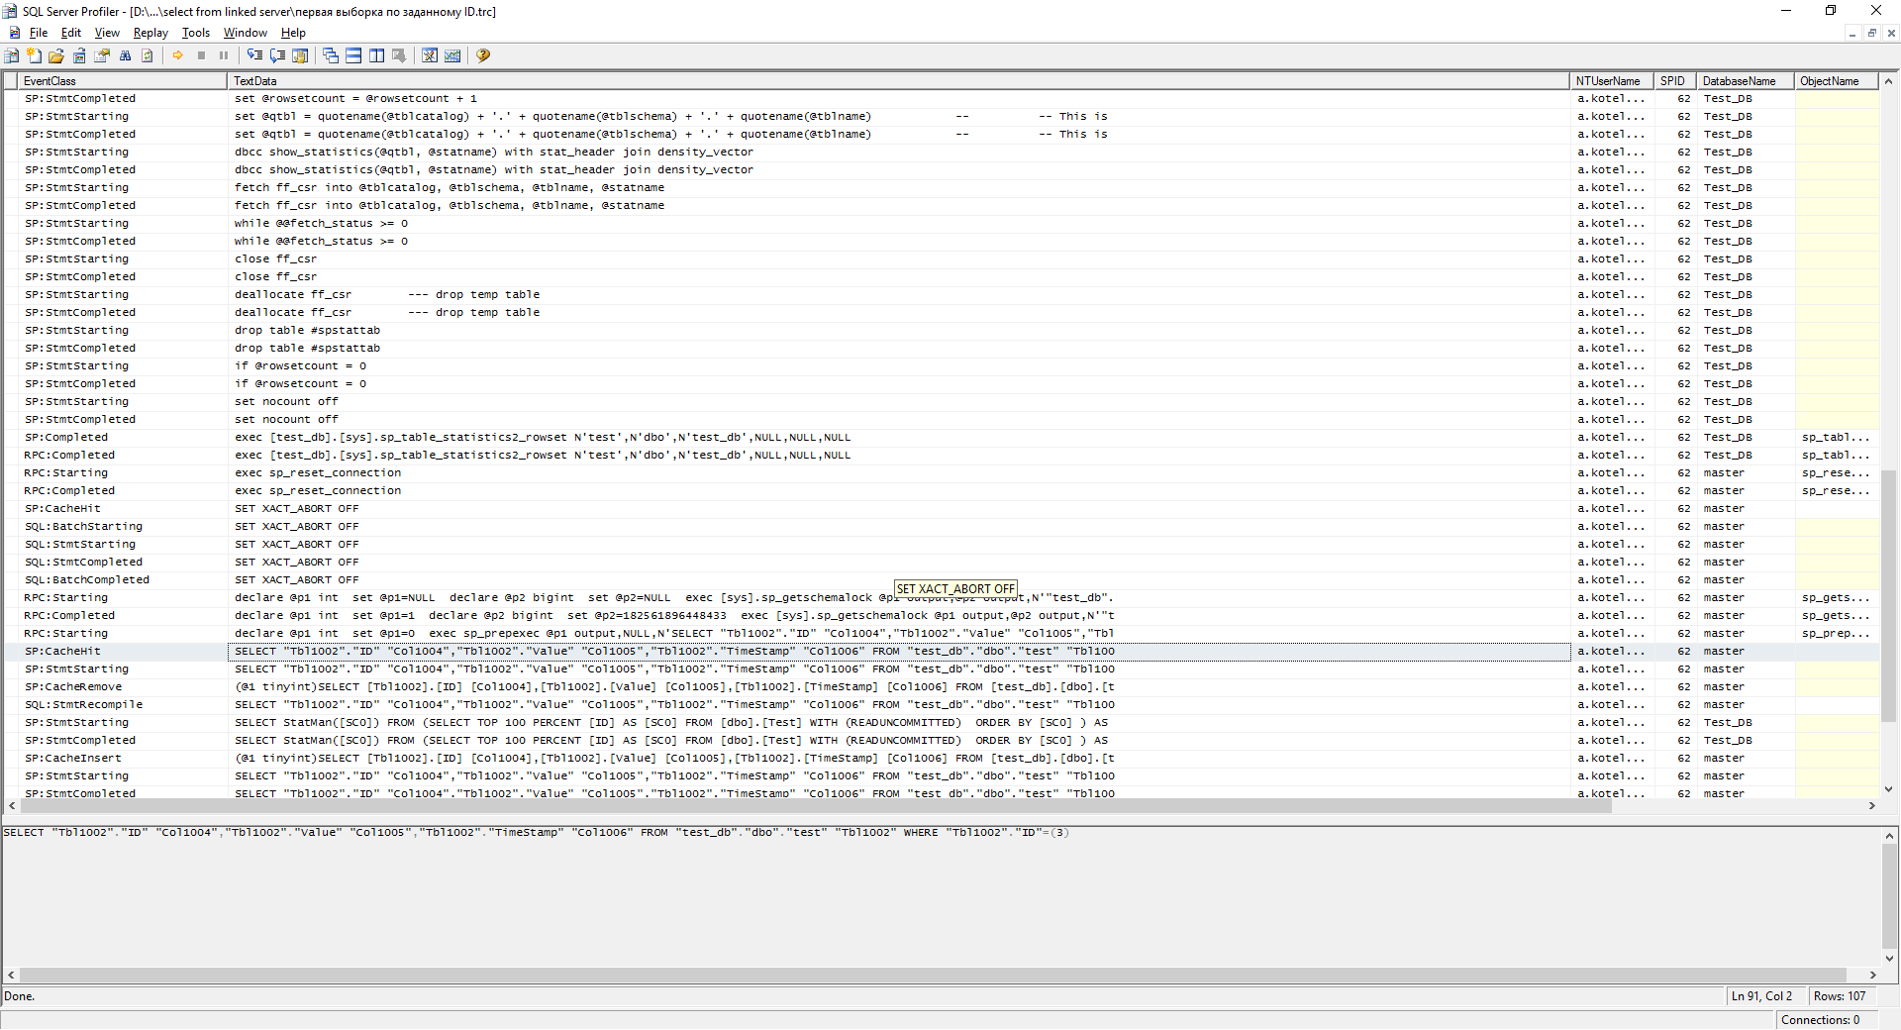Click the Pause trace icon

(224, 55)
